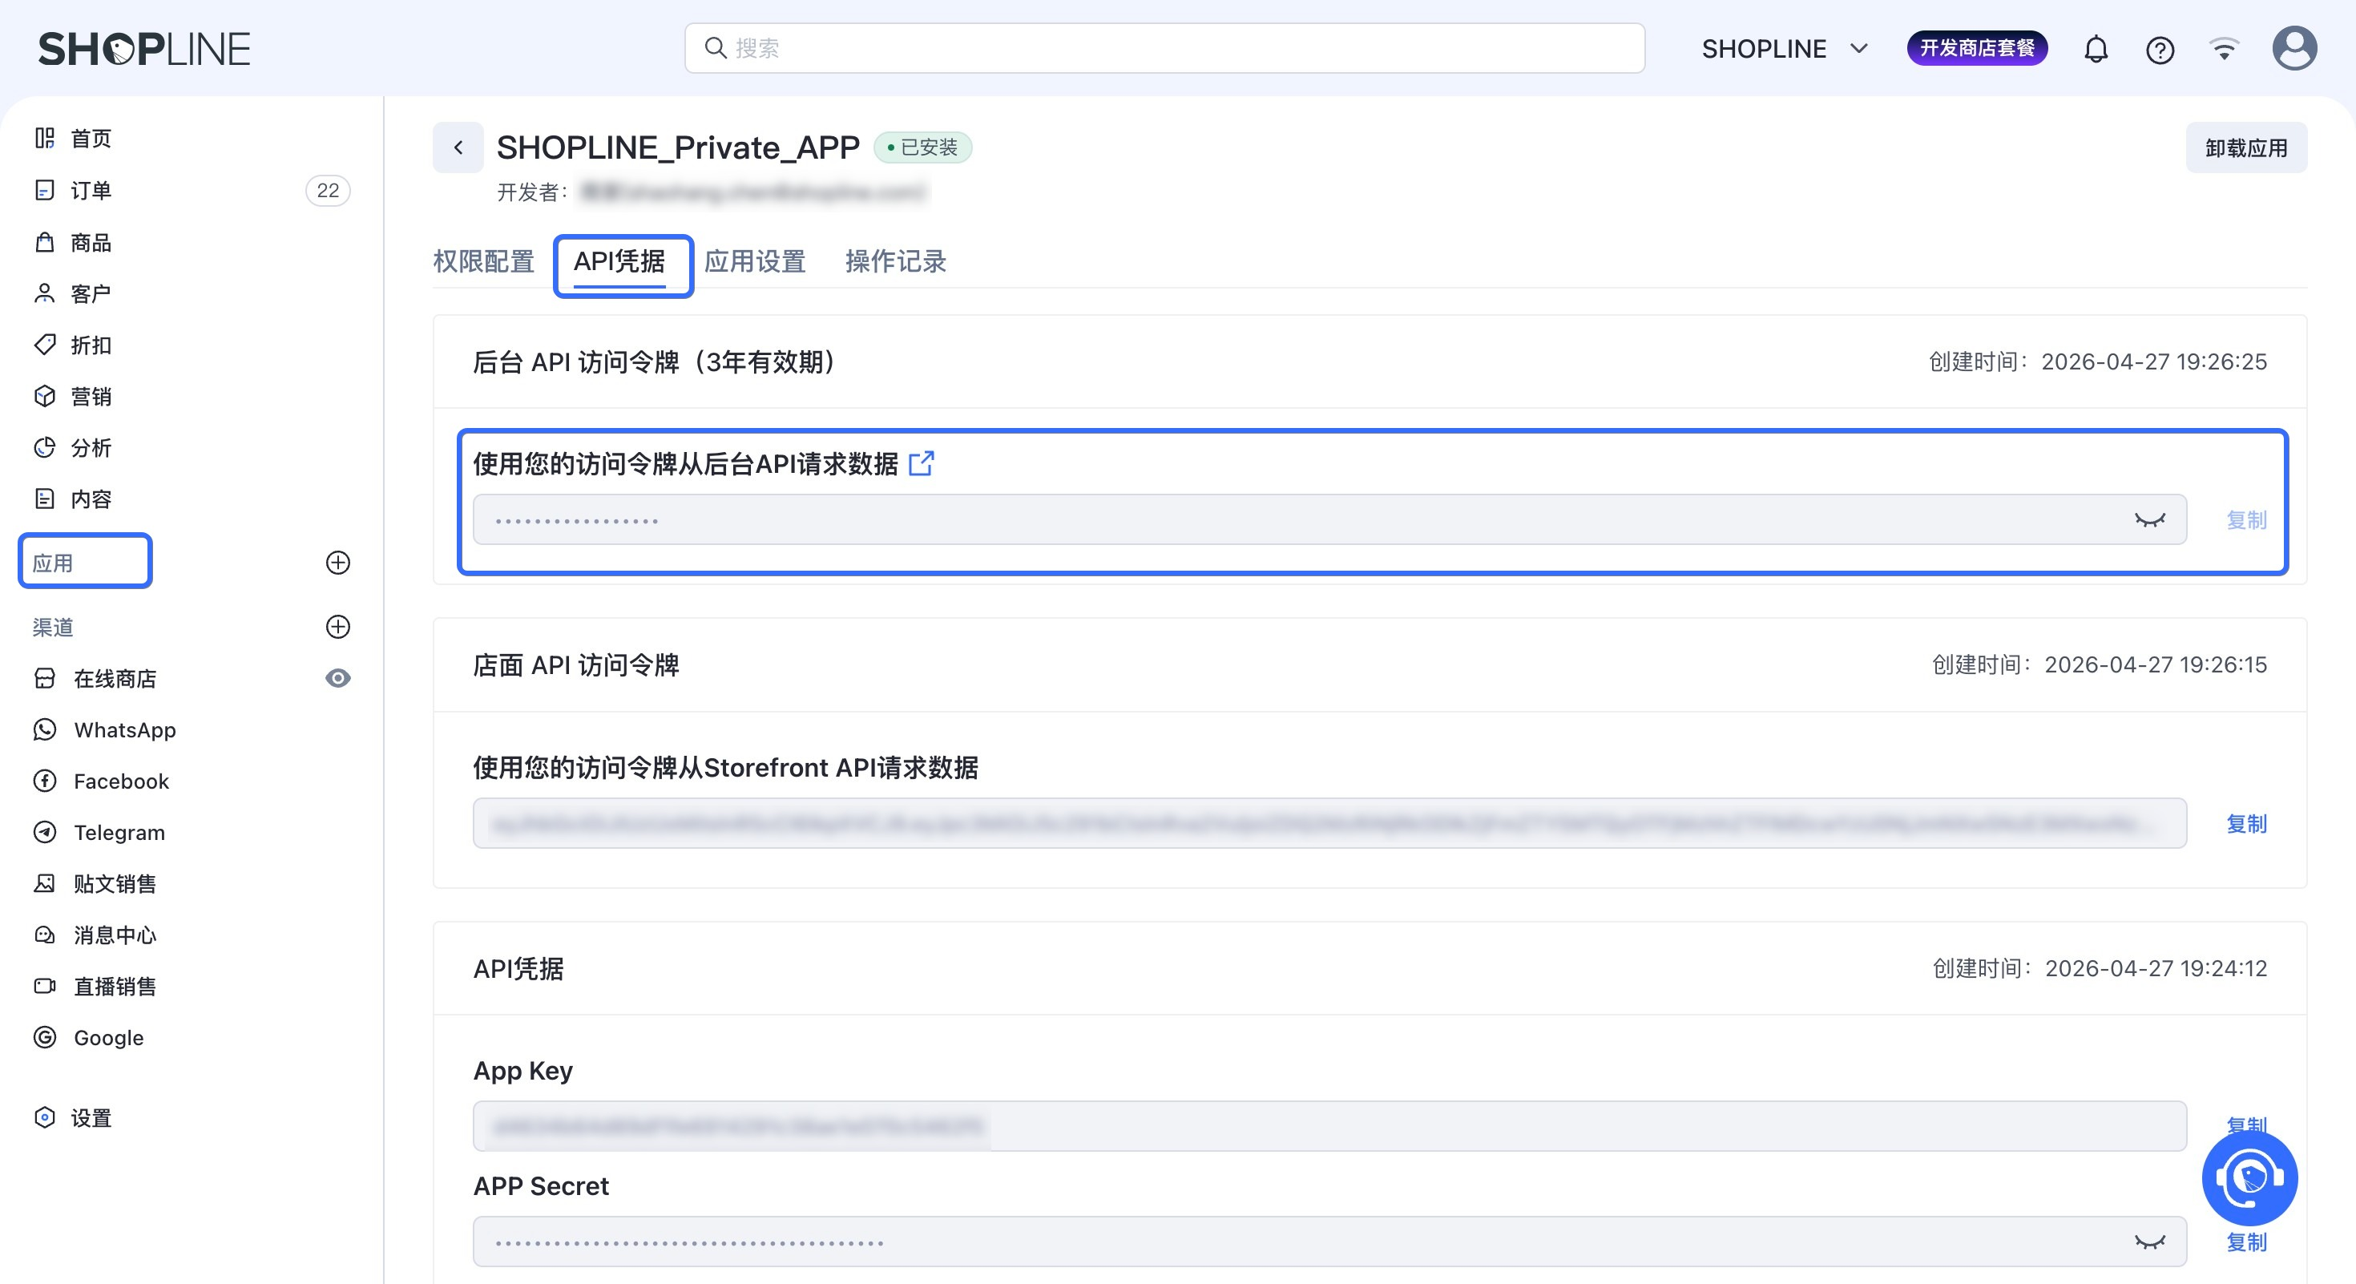Image resolution: width=2356 pixels, height=1284 pixels.
Task: Click the Storefront API token field
Action: click(1329, 823)
